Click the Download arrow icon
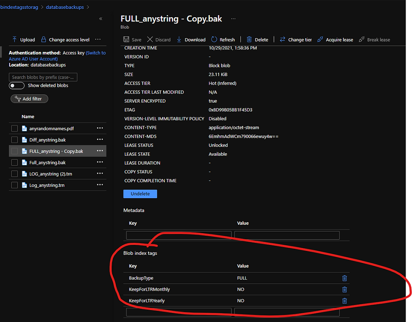412x322 pixels. click(x=179, y=39)
